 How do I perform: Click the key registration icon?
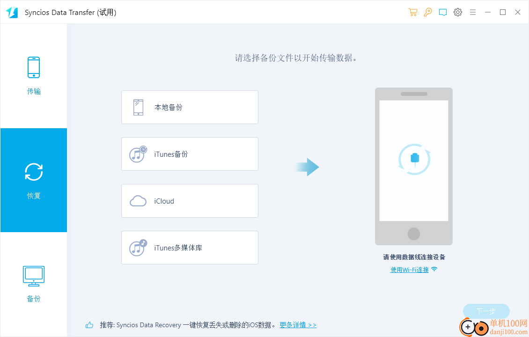pos(428,12)
